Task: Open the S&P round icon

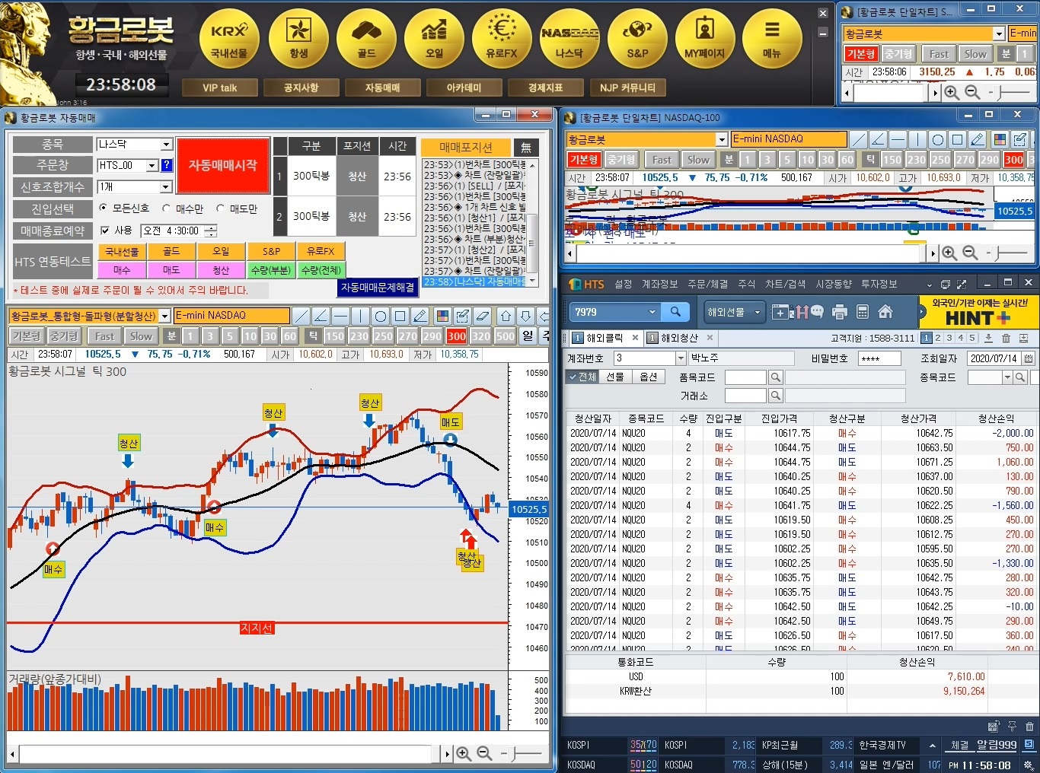Action: point(637,38)
